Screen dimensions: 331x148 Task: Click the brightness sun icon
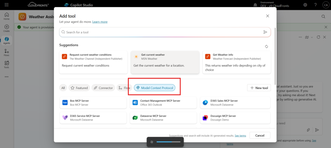click(152, 142)
